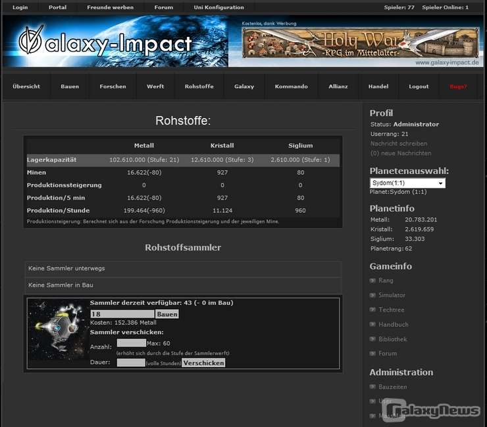The height and width of the screenshot is (427, 487).
Task: Click Planetinfo Metall value 20.783.201
Action: tap(421, 219)
